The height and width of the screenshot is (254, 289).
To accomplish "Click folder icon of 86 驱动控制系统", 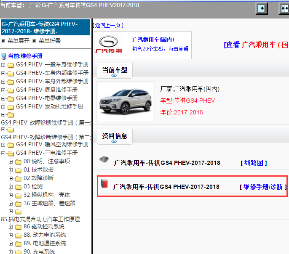I will (18, 227).
